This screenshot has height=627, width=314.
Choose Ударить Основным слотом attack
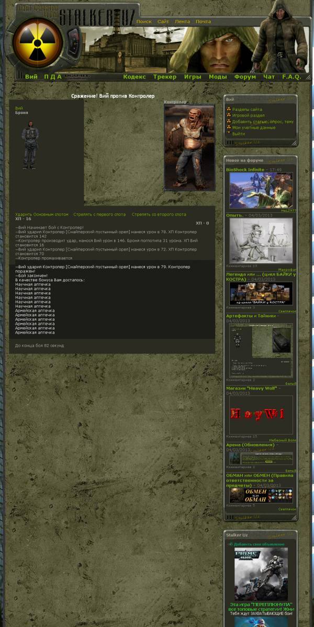coord(42,214)
